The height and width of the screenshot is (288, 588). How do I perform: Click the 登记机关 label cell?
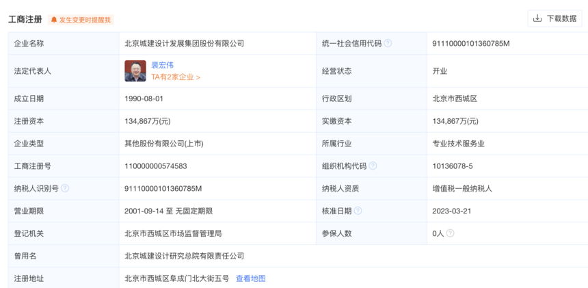(64, 234)
